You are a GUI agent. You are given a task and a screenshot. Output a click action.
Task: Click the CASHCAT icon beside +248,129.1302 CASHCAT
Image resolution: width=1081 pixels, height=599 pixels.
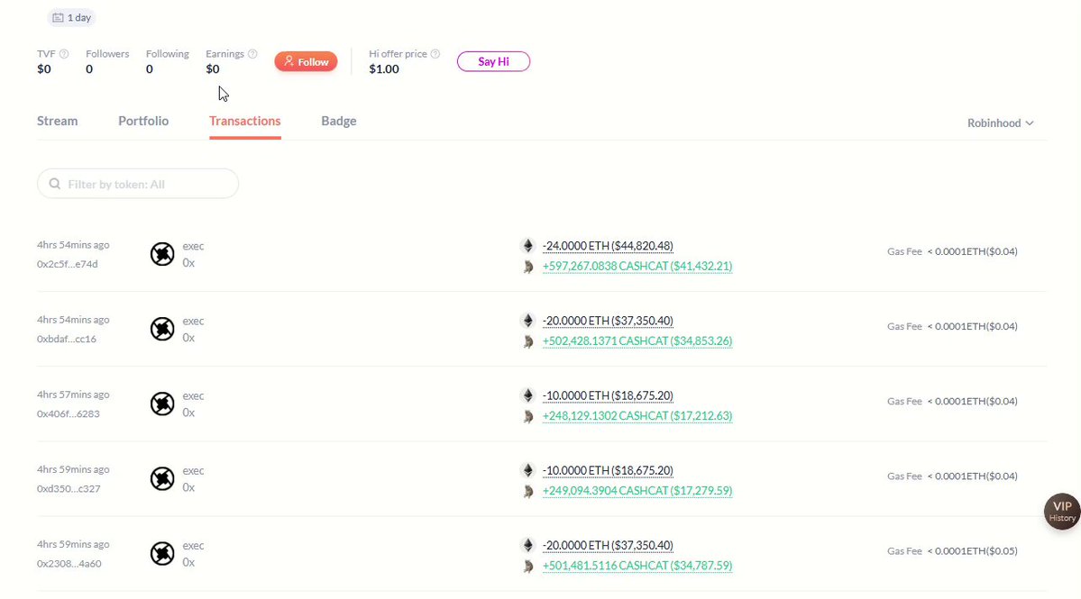tap(528, 416)
